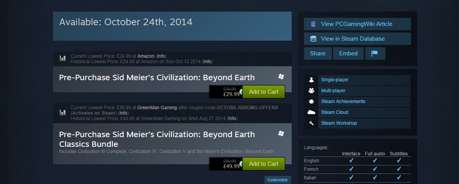Follow the Amazon lowest price link
The width and height of the screenshot is (459, 184).
click(146, 56)
